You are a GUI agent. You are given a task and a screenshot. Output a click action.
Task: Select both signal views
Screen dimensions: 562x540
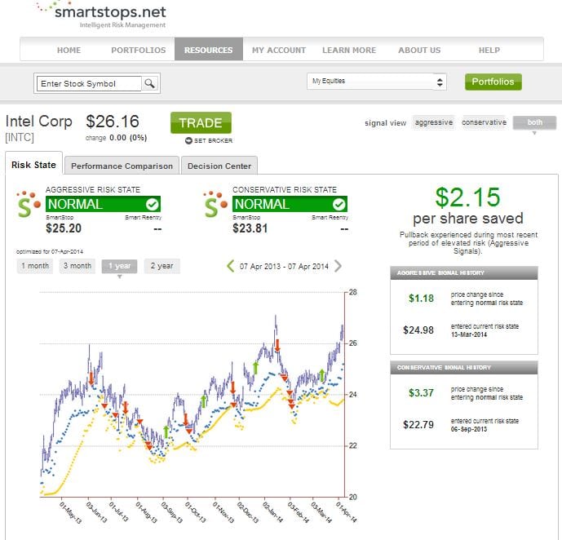[x=535, y=122]
